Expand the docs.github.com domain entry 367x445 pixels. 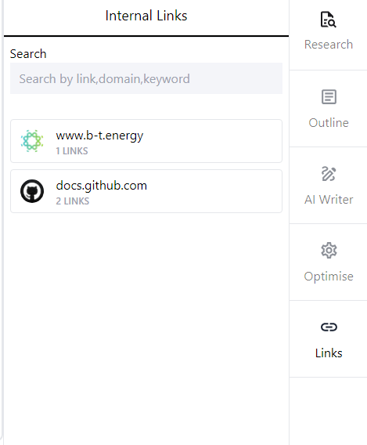pos(146,191)
